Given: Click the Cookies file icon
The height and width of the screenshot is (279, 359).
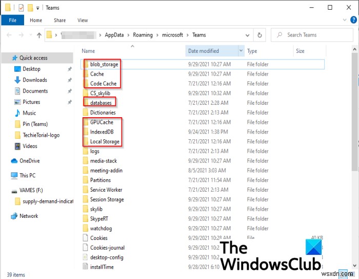Looking at the screenshot, I should point(85,238).
